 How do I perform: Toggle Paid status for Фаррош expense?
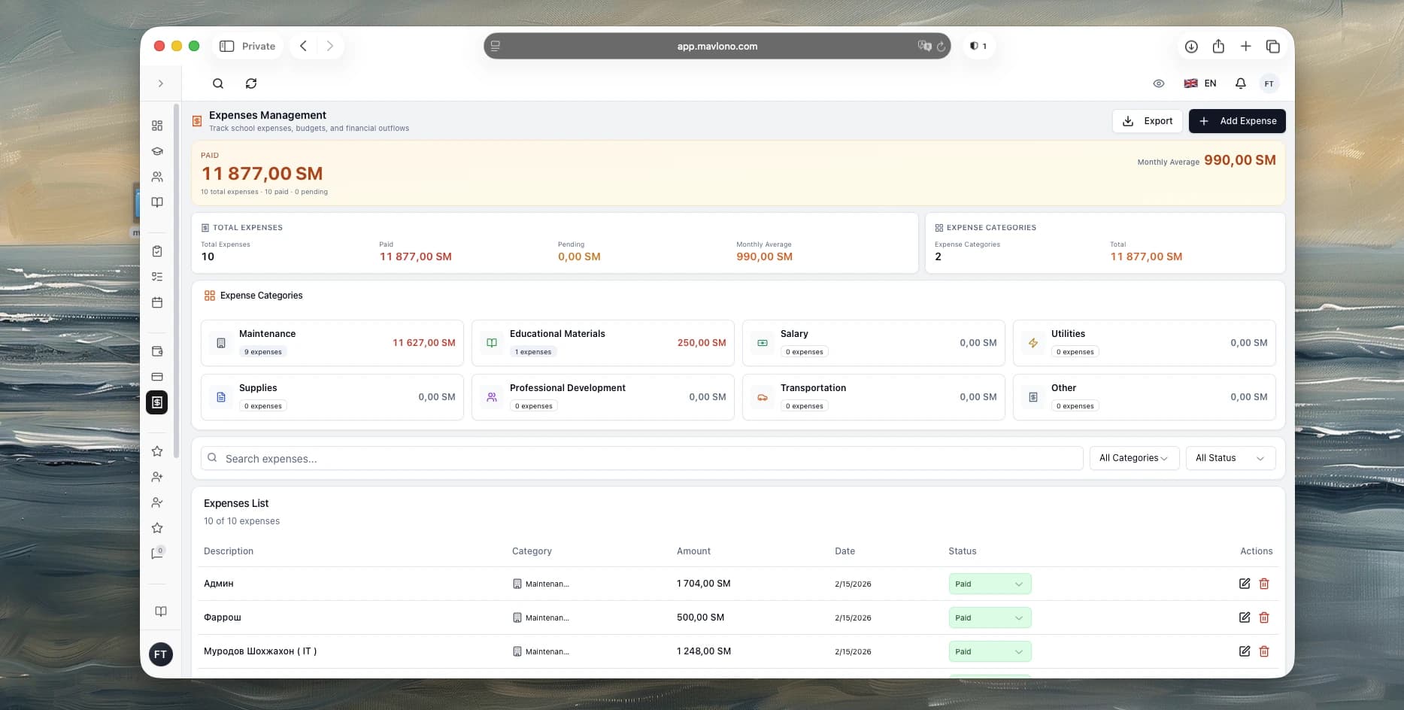click(x=989, y=617)
